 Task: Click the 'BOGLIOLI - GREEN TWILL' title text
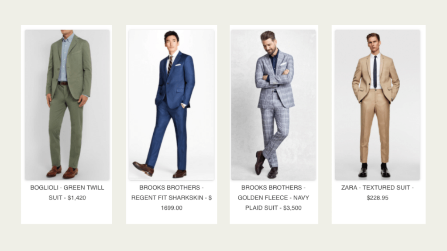point(67,187)
